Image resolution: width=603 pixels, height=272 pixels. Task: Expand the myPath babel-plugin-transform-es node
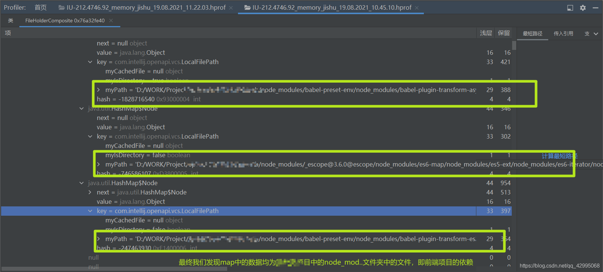tap(98, 239)
